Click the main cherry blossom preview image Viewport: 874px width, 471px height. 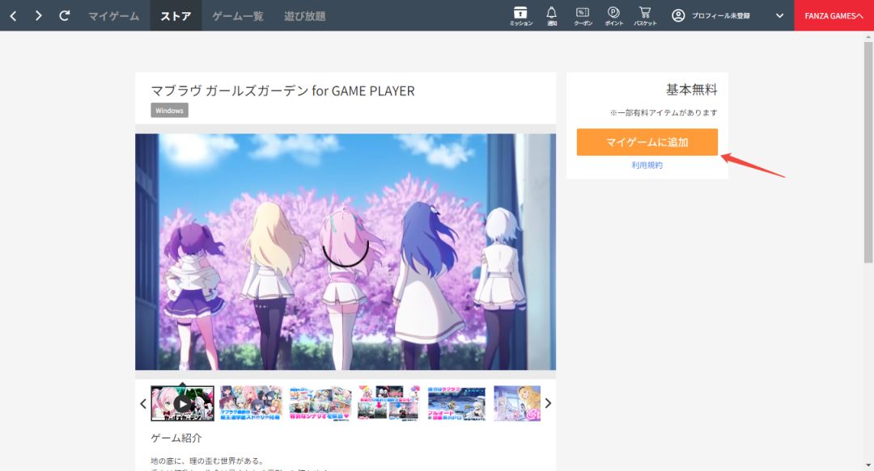point(346,251)
